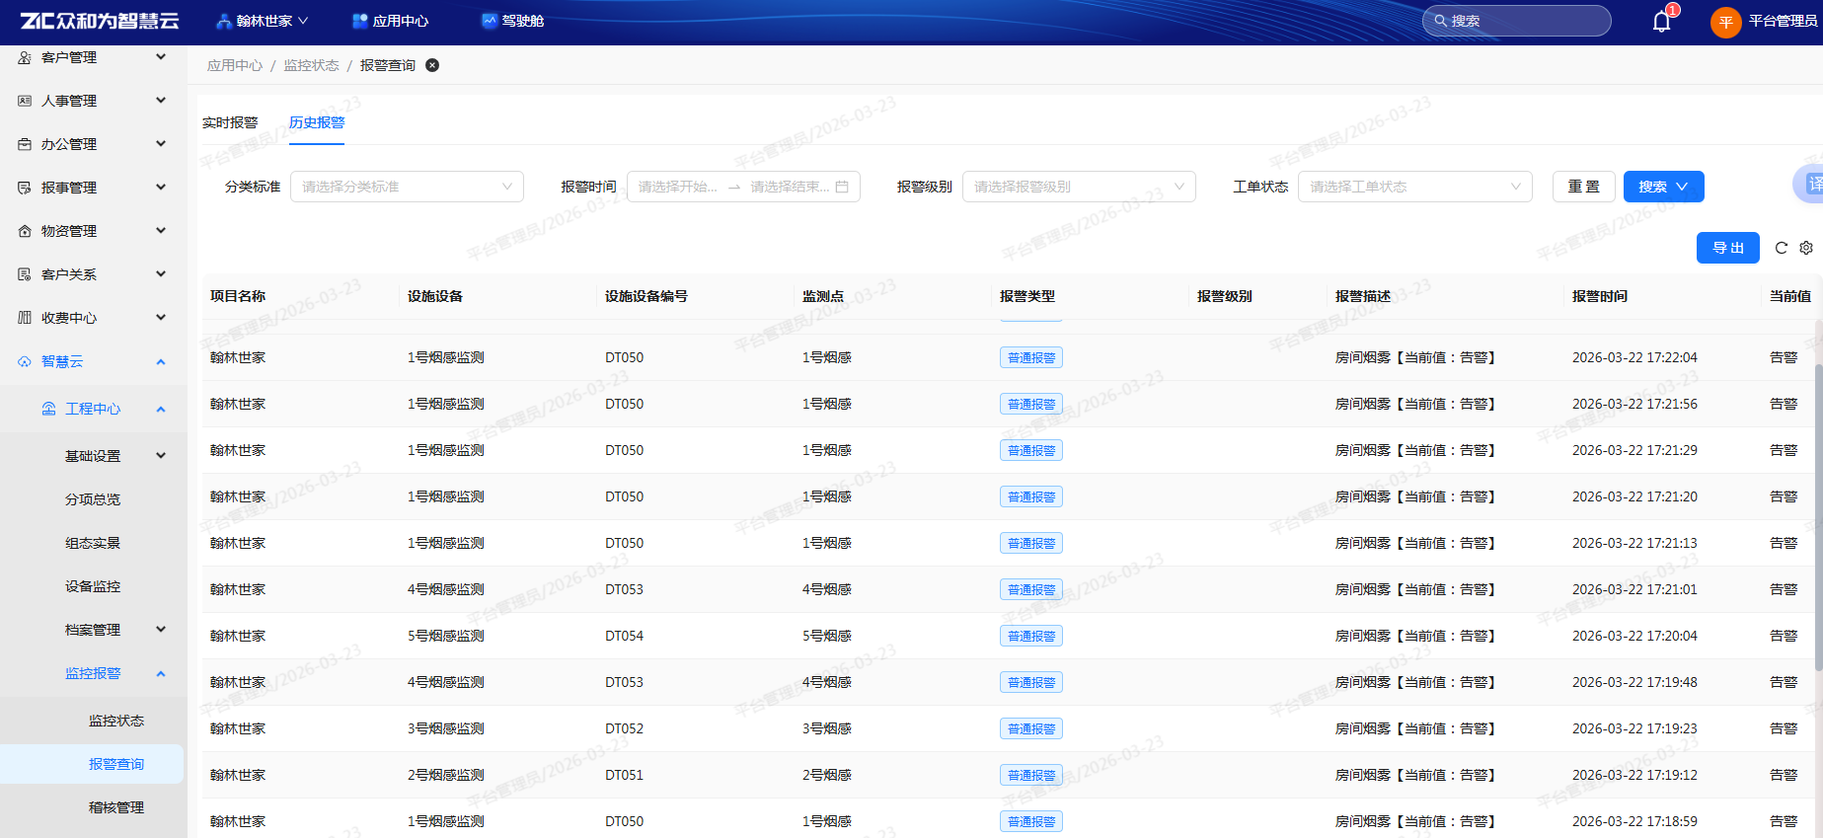
Task: Click the top search input field
Action: pyautogui.click(x=1520, y=21)
